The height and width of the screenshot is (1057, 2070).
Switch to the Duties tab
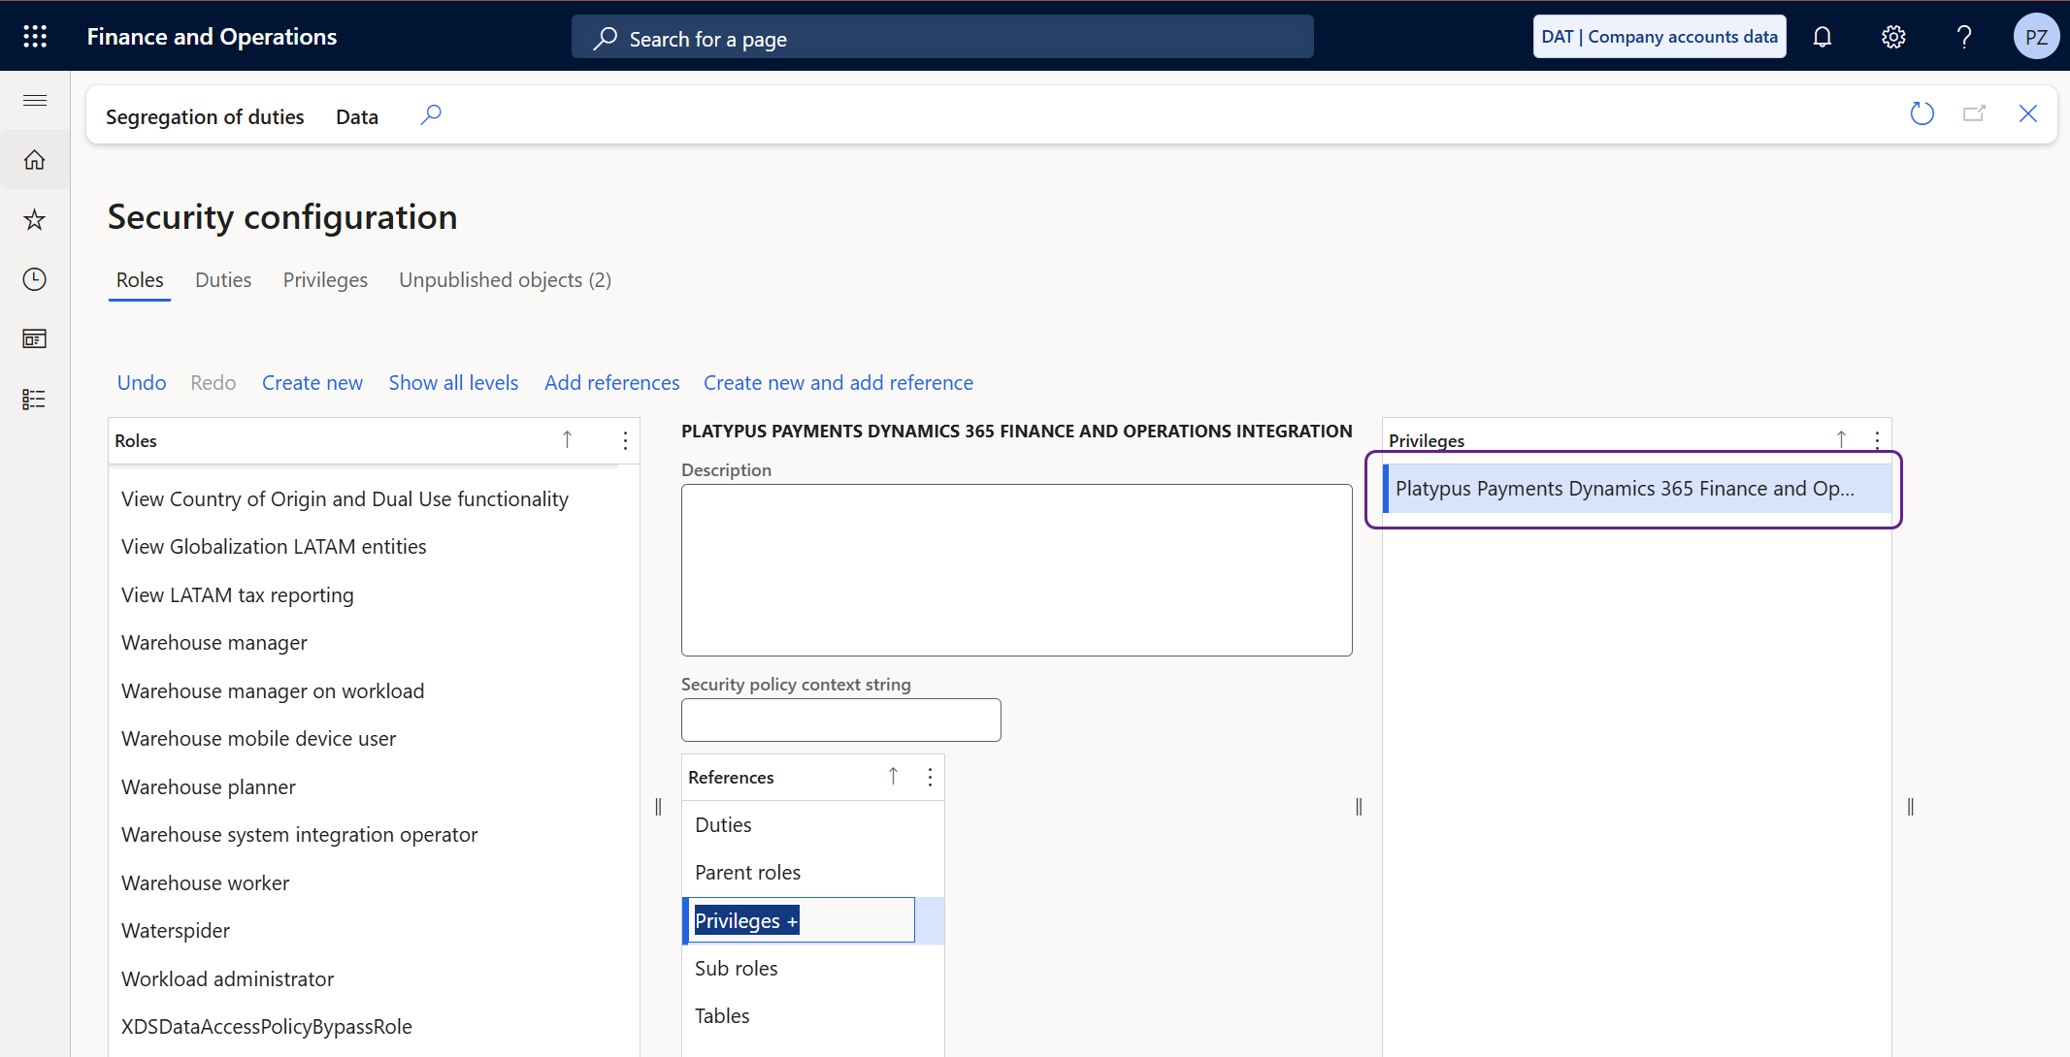pos(223,280)
